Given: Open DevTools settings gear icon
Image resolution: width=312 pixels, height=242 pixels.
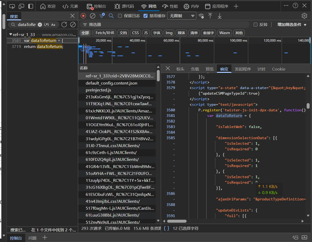Looking at the screenshot, I should (x=304, y=16).
